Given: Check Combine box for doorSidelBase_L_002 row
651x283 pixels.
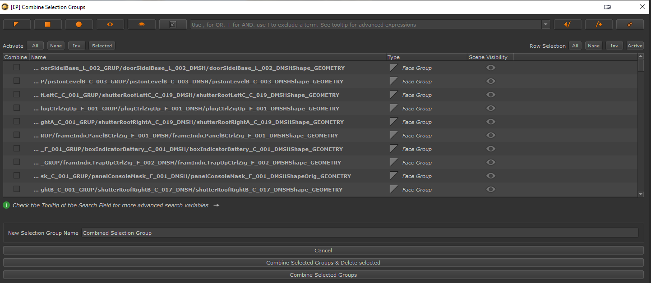Looking at the screenshot, I should click(17, 68).
